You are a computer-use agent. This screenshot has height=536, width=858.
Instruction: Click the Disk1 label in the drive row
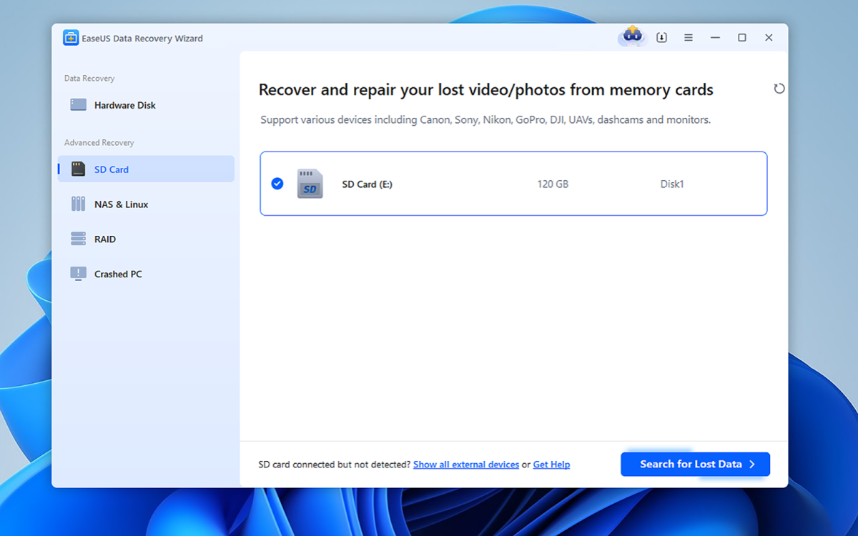click(672, 184)
